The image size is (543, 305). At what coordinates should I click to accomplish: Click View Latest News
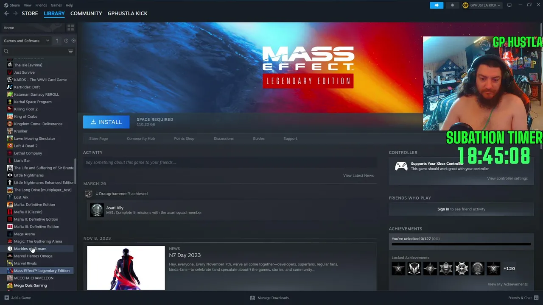tap(358, 175)
